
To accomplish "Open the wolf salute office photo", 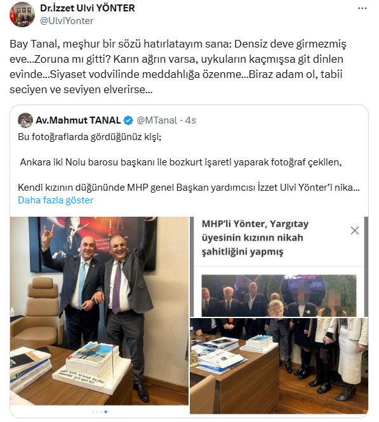I will 99,311.
